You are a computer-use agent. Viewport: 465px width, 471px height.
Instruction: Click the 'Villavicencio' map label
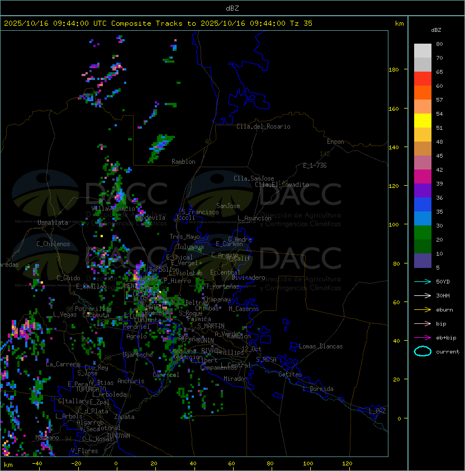[x=113, y=209]
